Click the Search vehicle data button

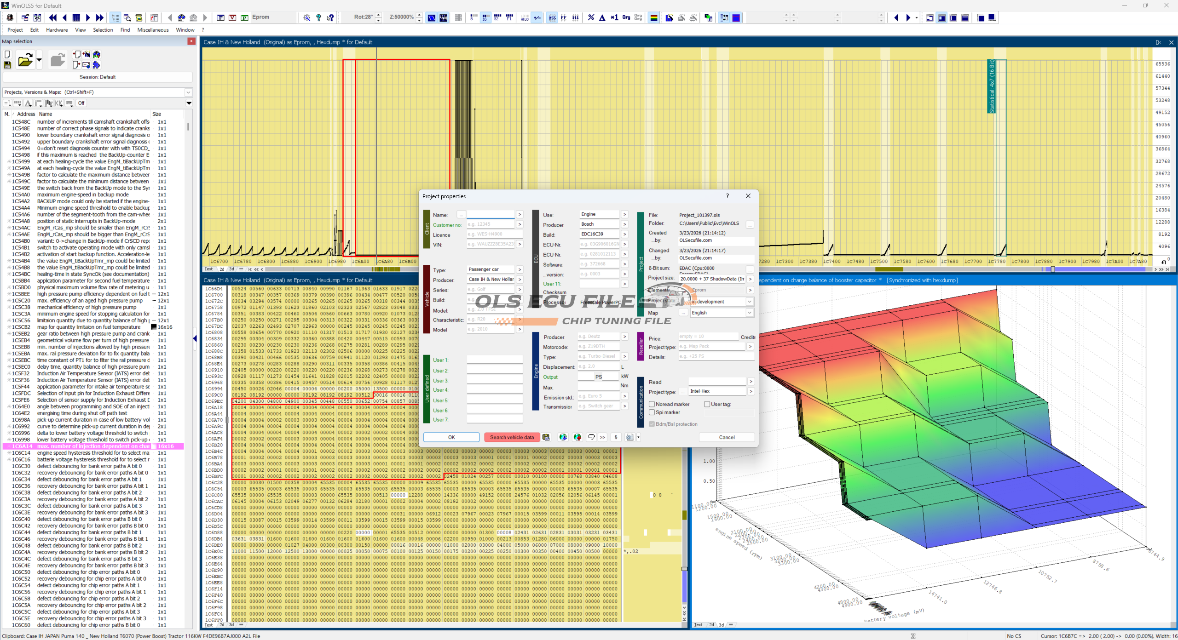(x=511, y=437)
